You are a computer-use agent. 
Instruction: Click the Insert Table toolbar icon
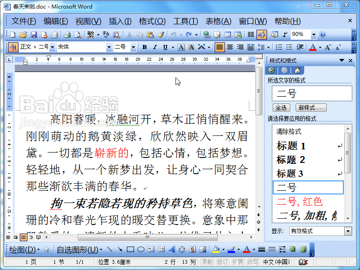click(227, 35)
